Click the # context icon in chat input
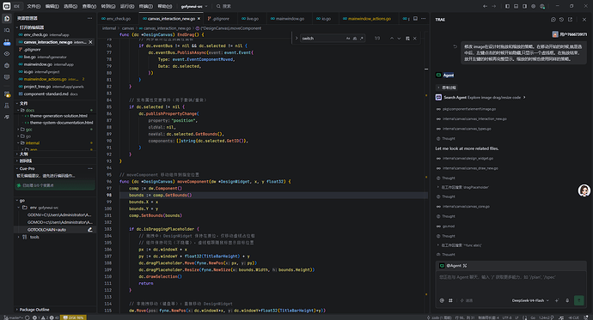The height and width of the screenshot is (320, 593). tap(450, 301)
